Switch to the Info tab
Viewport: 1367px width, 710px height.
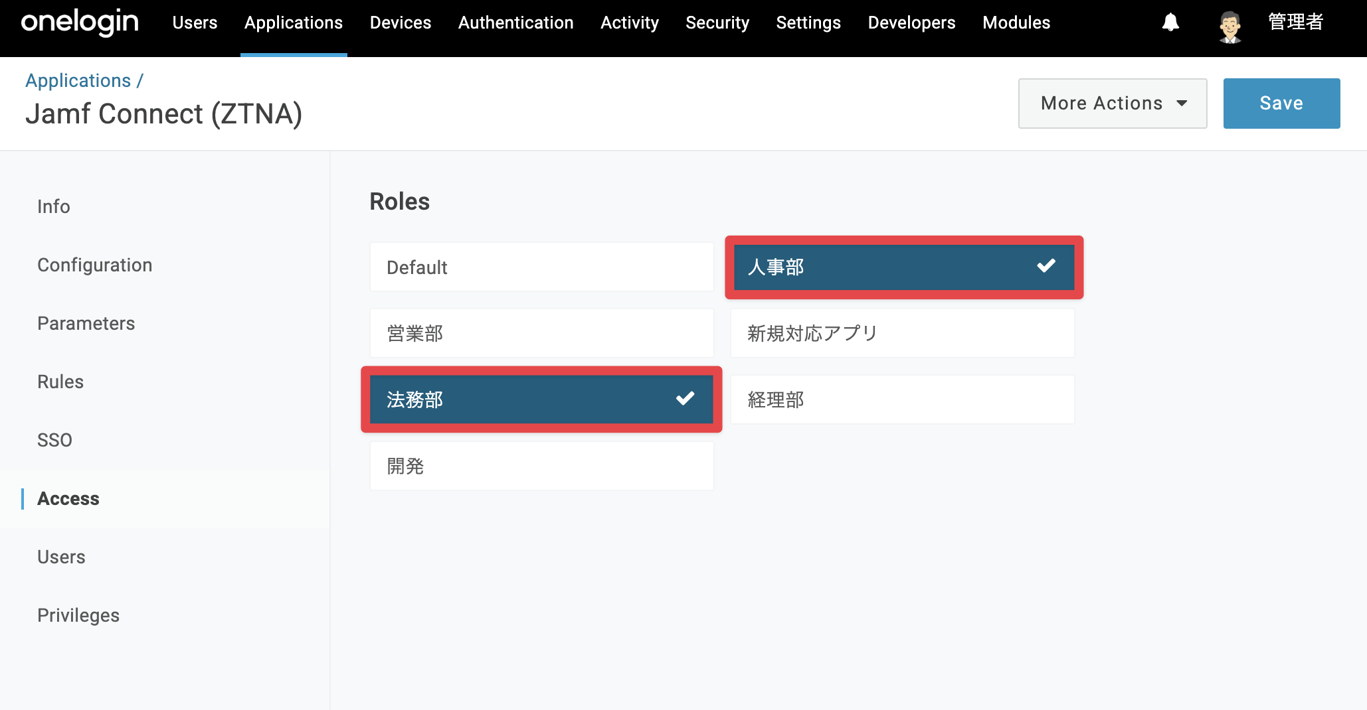click(x=54, y=206)
